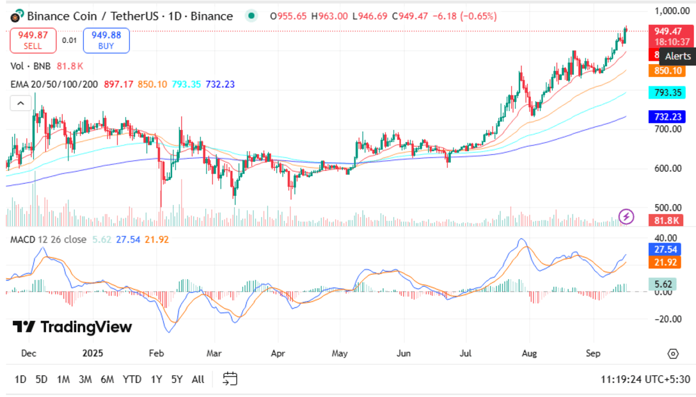Click the low value L946.69

click(370, 17)
